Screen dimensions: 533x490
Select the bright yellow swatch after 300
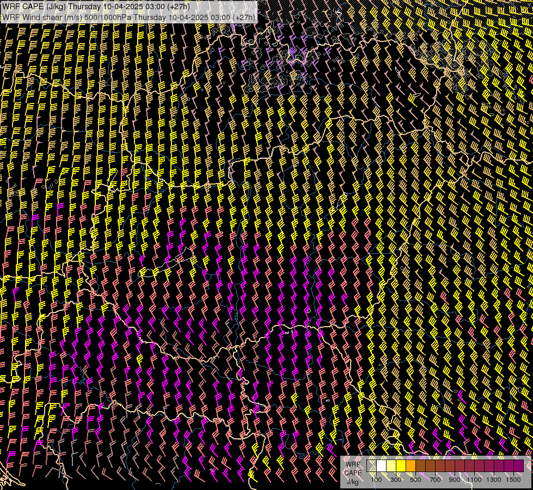(401, 465)
